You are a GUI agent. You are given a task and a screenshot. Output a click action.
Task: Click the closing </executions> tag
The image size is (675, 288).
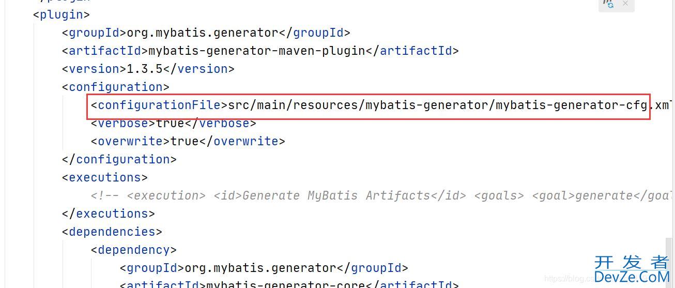[x=109, y=214]
